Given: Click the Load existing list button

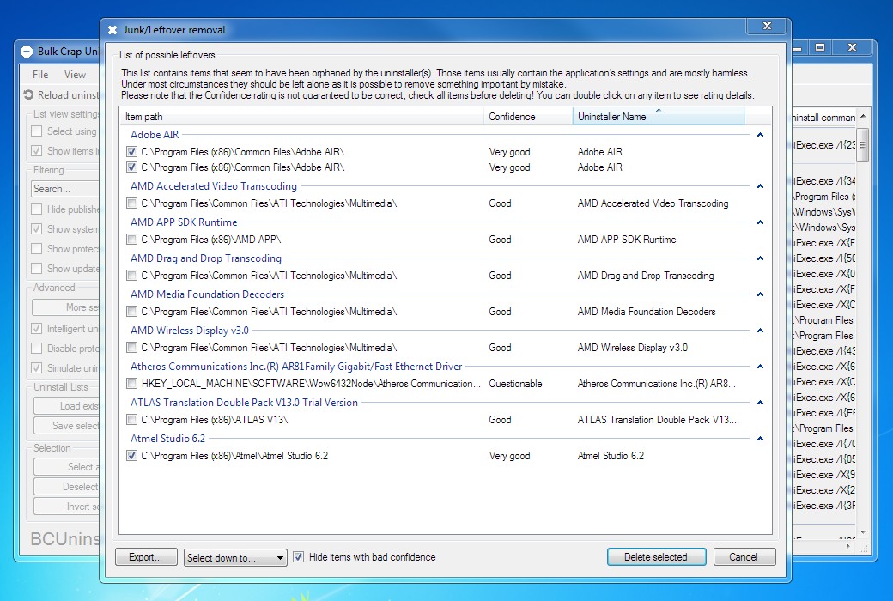Looking at the screenshot, I should point(67,405).
